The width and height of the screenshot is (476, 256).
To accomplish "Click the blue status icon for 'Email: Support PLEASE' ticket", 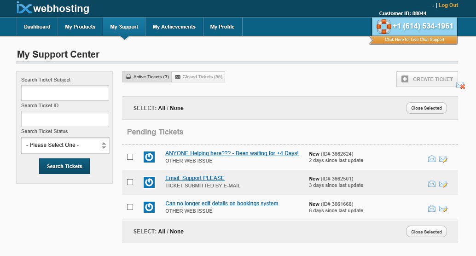I will tap(149, 182).
